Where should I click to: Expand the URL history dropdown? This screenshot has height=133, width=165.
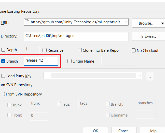(126, 22)
